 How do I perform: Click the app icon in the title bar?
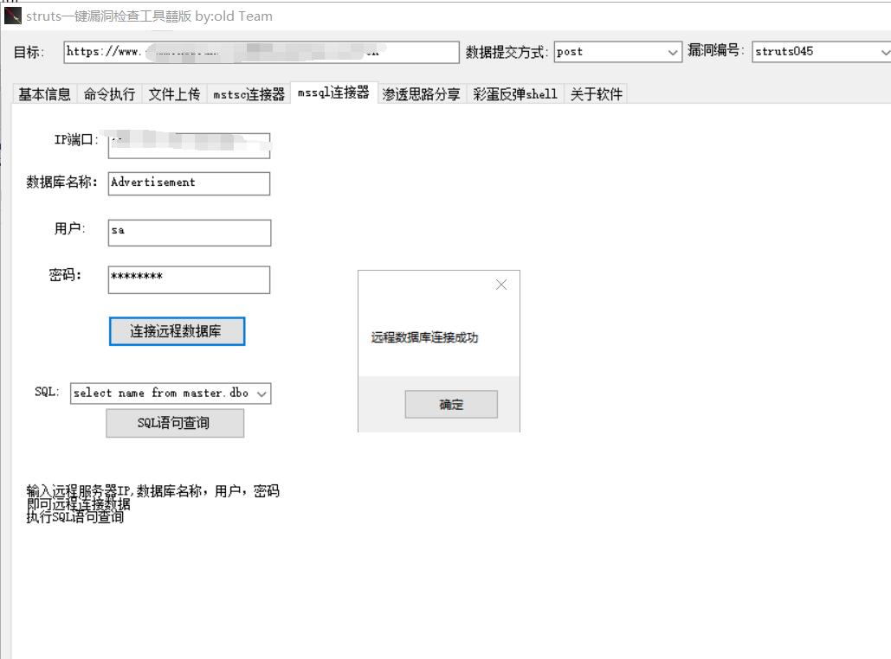click(x=12, y=16)
